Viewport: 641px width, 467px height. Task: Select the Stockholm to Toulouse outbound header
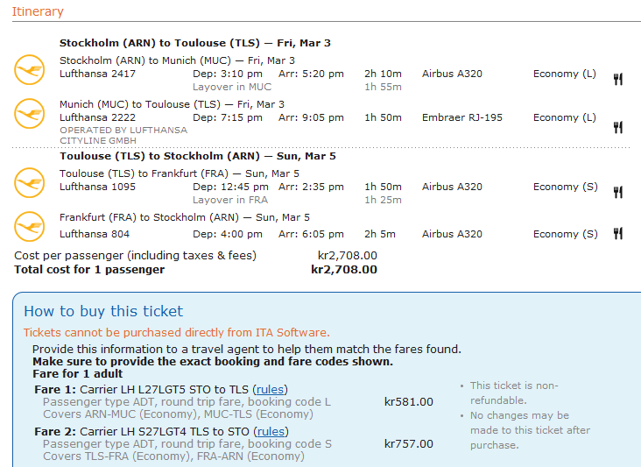point(194,43)
